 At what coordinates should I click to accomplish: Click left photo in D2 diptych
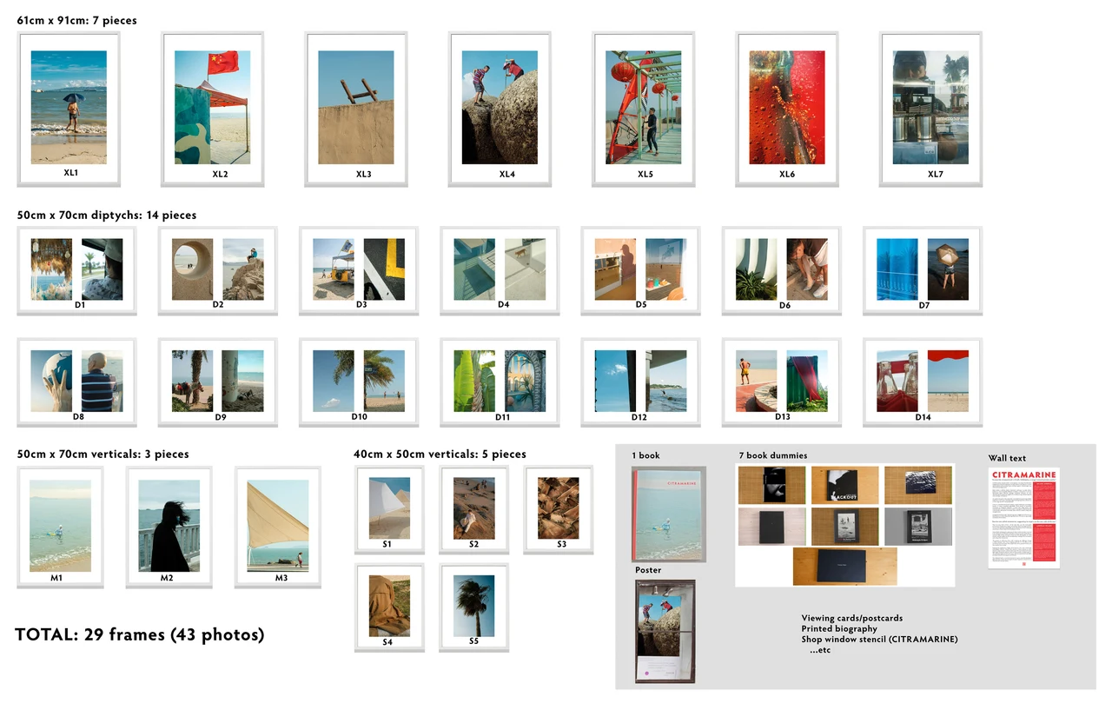[x=192, y=269]
